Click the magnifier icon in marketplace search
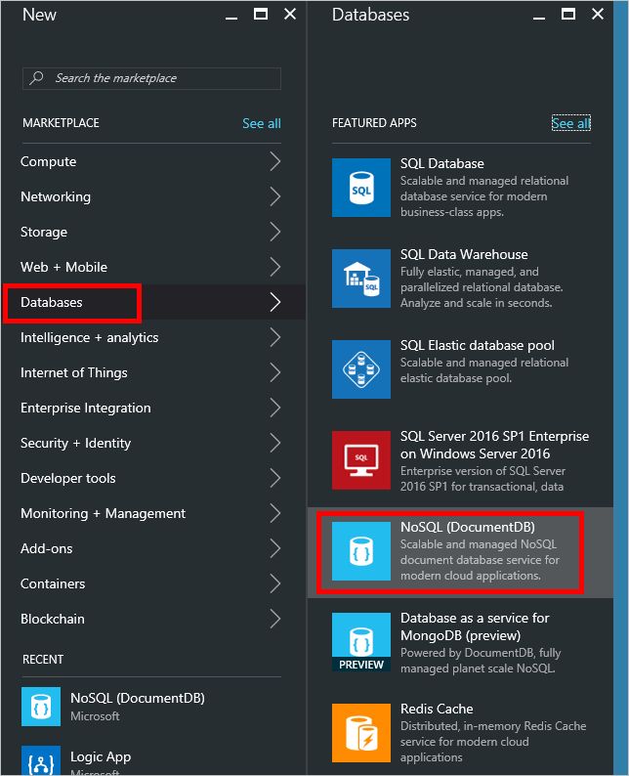This screenshot has width=629, height=776. tap(36, 78)
